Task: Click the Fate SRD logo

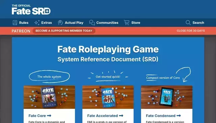Action: click(31, 9)
